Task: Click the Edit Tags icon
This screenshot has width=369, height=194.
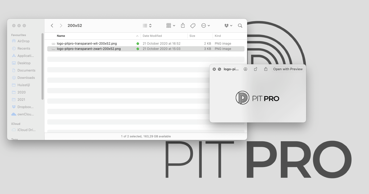Action: (193, 26)
